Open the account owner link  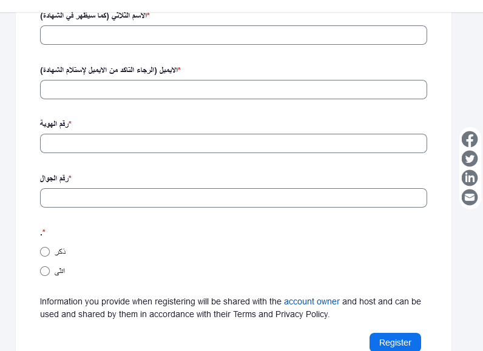pyautogui.click(x=312, y=301)
